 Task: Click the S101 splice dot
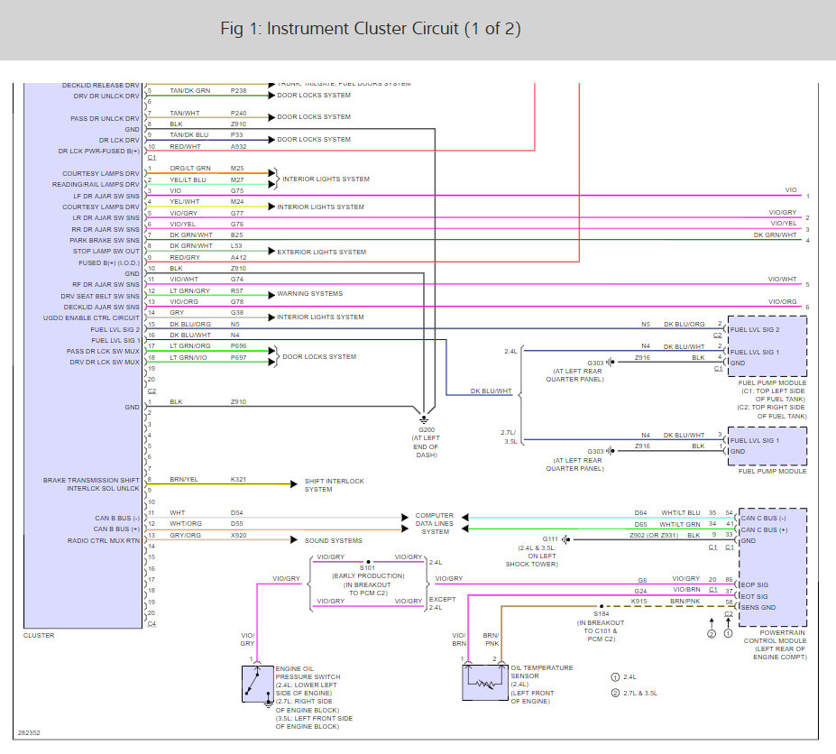(x=369, y=562)
